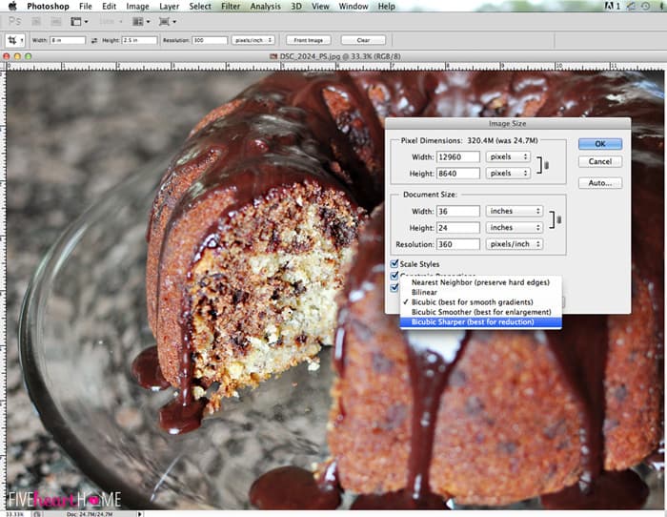667x517 pixels.
Task: Open document Height inches dropdown
Action: [x=515, y=227]
